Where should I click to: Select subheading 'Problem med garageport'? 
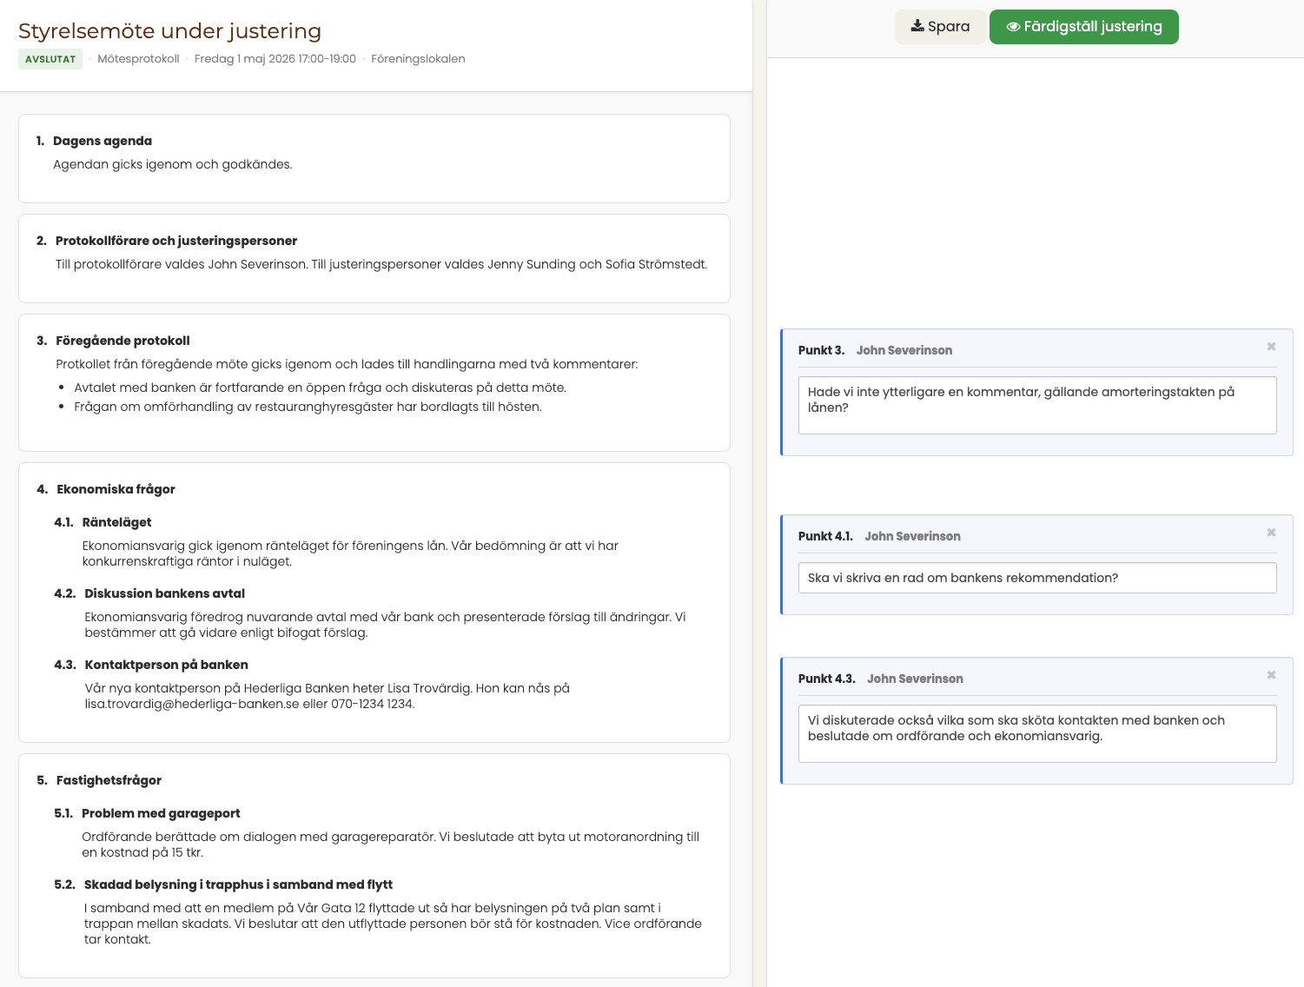161,813
